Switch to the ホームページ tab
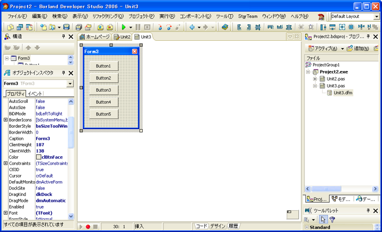This screenshot has width=382, height=232. pos(95,37)
